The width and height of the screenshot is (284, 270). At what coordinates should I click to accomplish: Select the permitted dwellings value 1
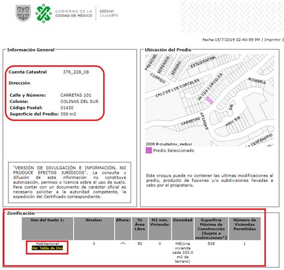pos(244,244)
